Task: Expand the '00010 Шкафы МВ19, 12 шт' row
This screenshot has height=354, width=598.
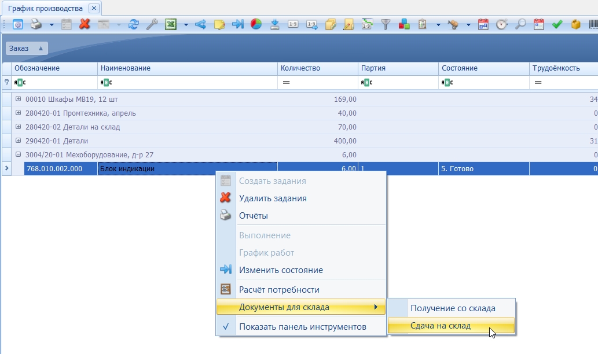Action: pyautogui.click(x=19, y=99)
